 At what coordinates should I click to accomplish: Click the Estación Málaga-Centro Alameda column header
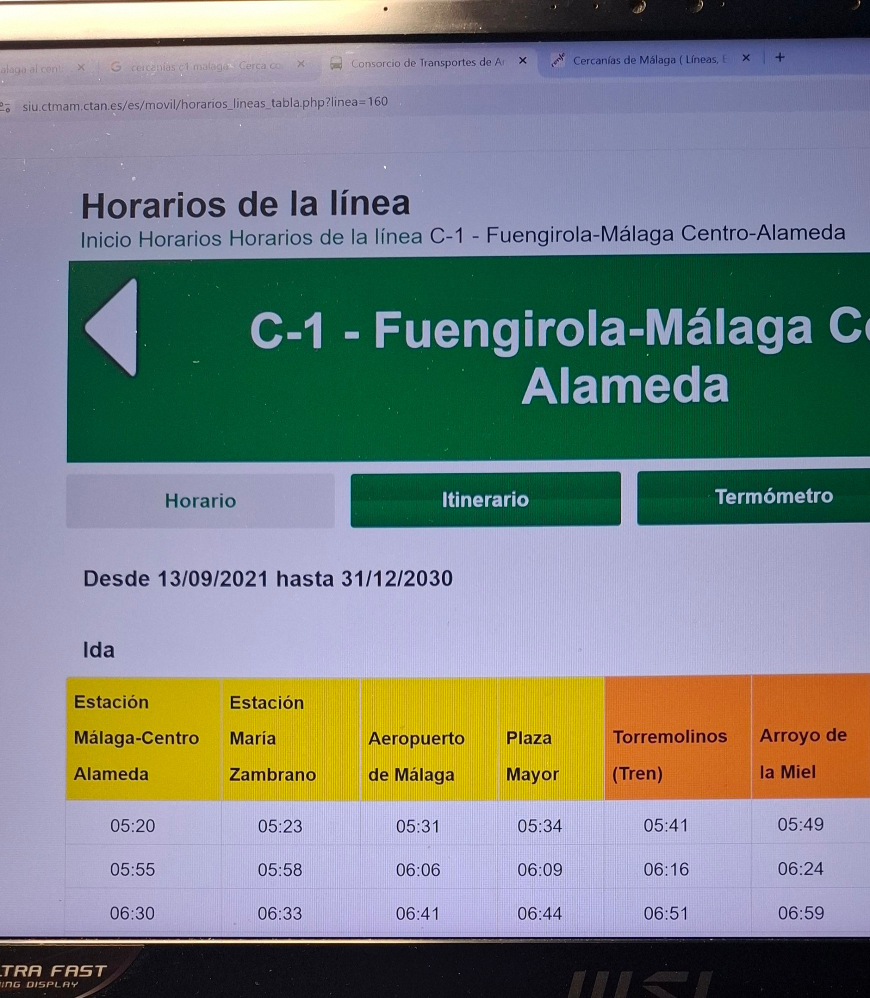(x=144, y=739)
